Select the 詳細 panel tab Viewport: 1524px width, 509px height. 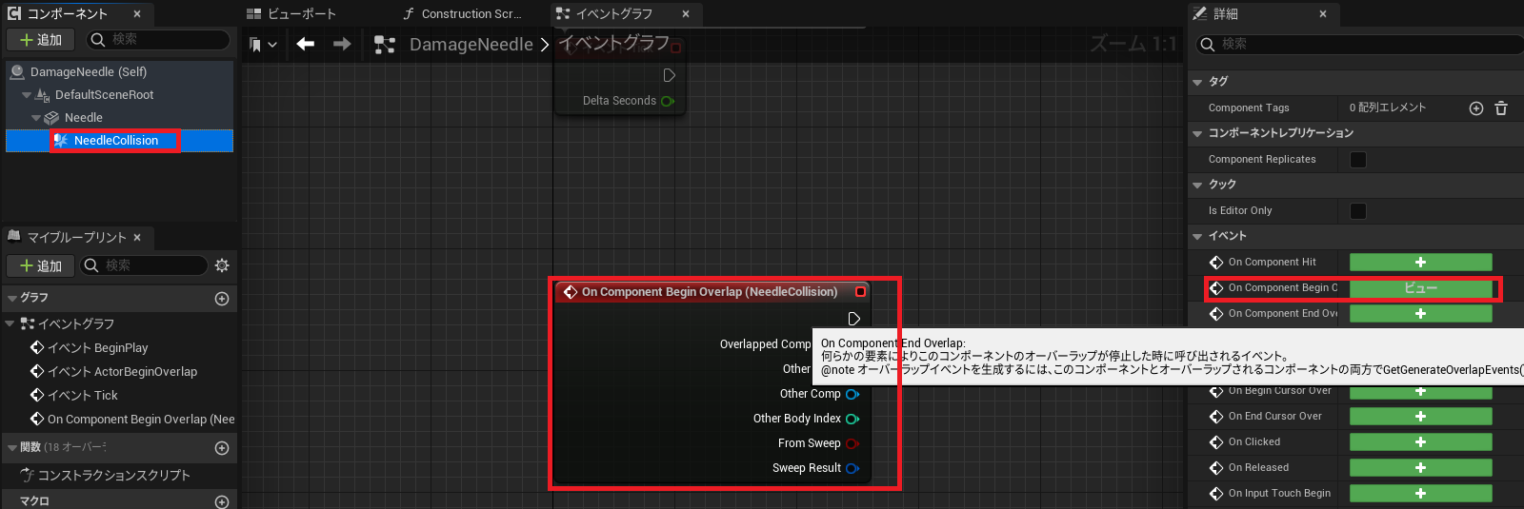tap(1226, 13)
